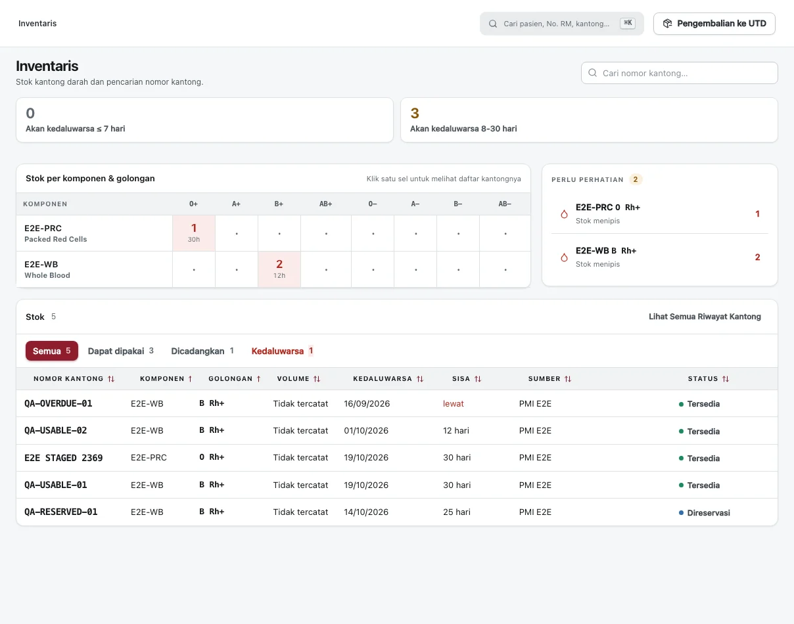This screenshot has width=794, height=624.
Task: Select the E2E-WB B Rh+ stok menipis alert
Action: [659, 257]
